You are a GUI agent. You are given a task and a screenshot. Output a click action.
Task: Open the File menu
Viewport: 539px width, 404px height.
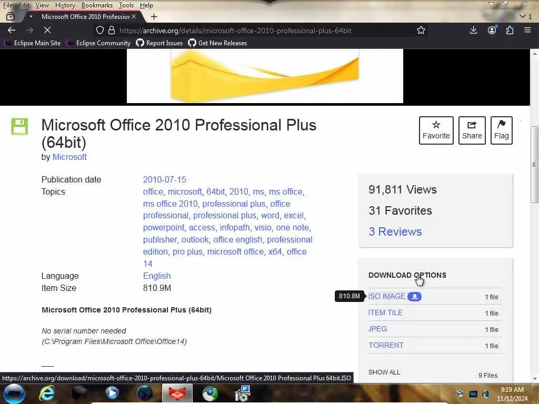[x=7, y=5]
